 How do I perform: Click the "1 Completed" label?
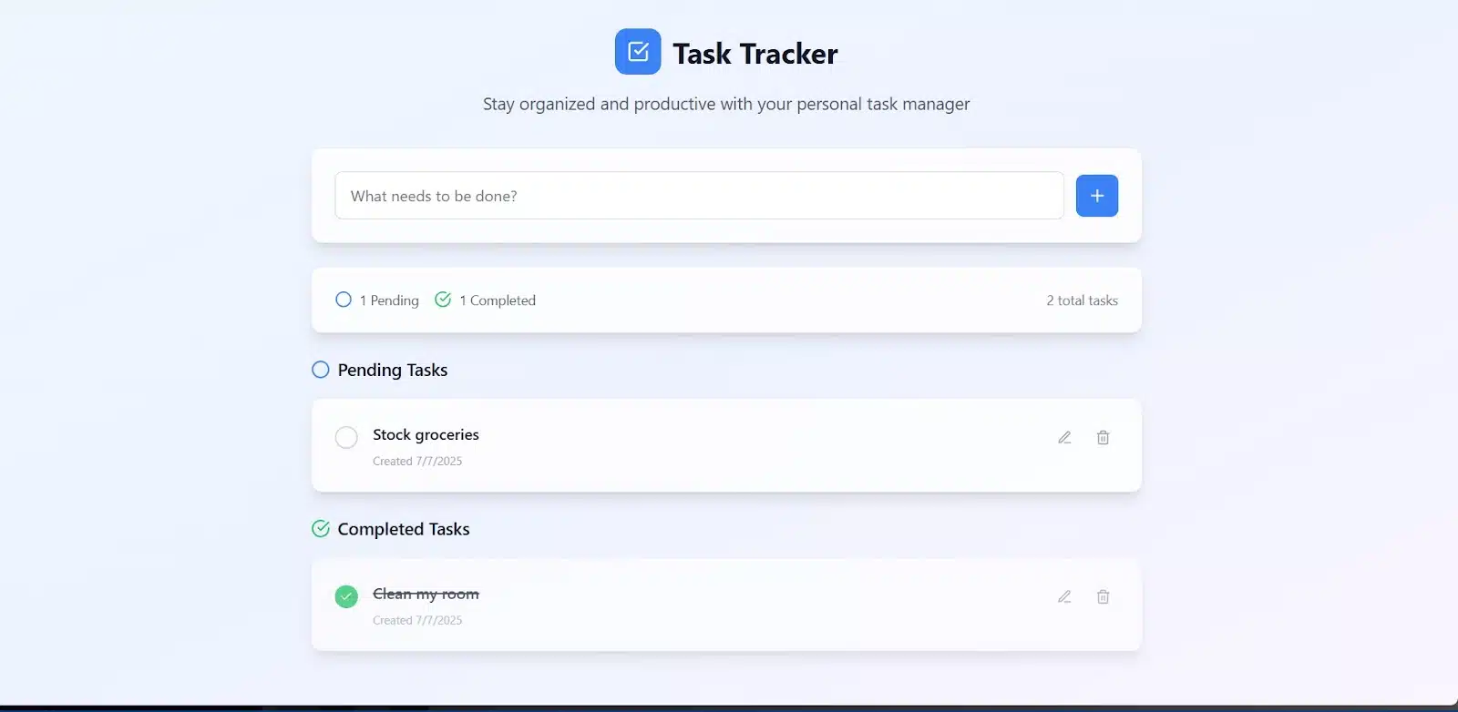pos(498,300)
